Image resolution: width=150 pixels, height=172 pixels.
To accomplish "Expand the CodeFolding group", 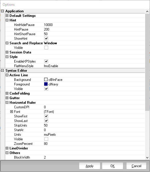I will coord(7,93).
